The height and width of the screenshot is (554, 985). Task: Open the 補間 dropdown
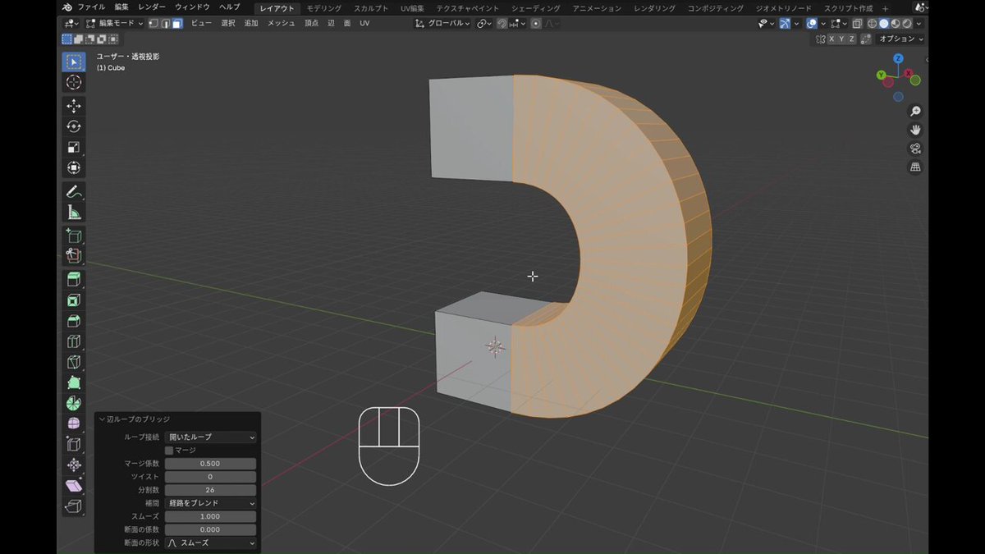point(211,503)
